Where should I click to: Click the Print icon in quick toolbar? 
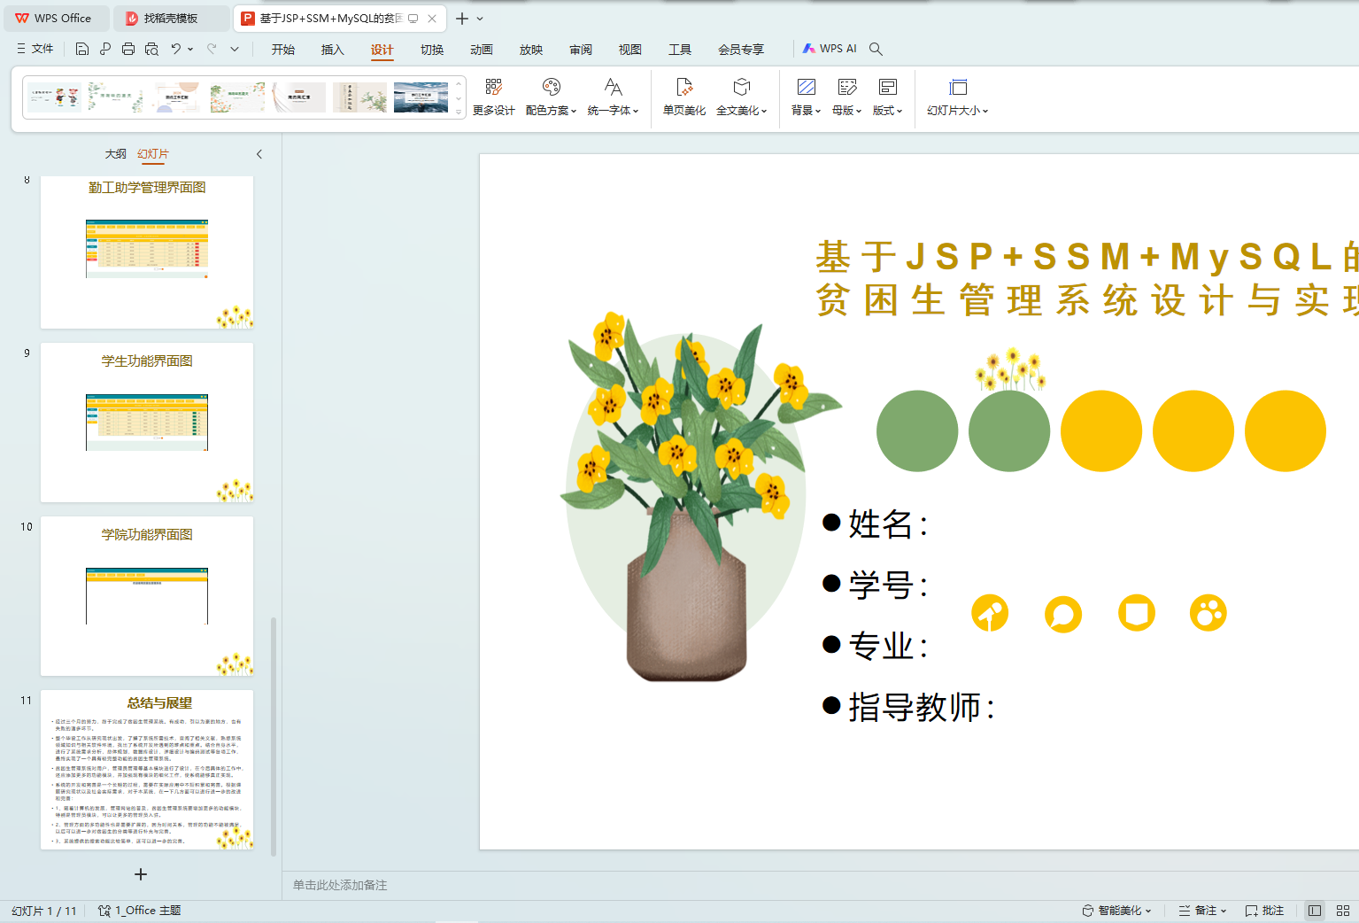(128, 50)
